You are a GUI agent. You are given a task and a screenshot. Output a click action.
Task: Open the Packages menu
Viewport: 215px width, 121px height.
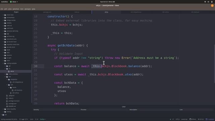pos(28,9)
